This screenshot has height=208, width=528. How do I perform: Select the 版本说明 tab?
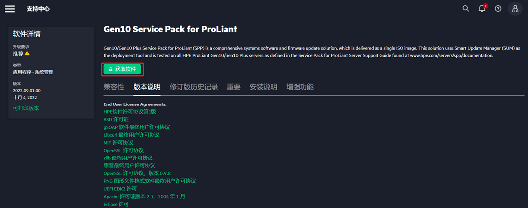147,87
